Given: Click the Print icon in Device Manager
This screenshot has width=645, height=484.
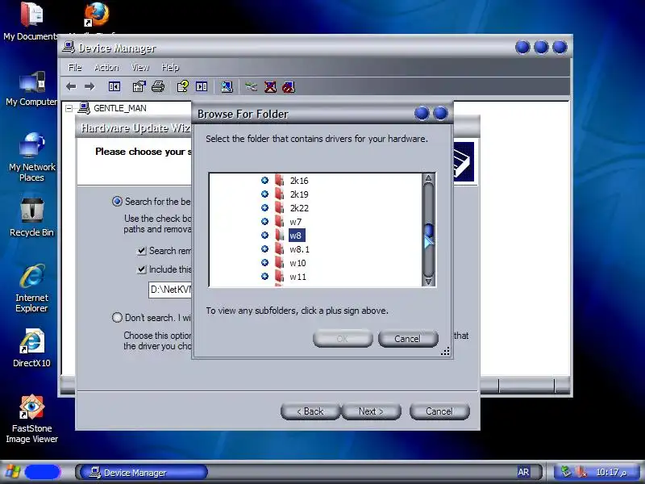Looking at the screenshot, I should tap(158, 87).
